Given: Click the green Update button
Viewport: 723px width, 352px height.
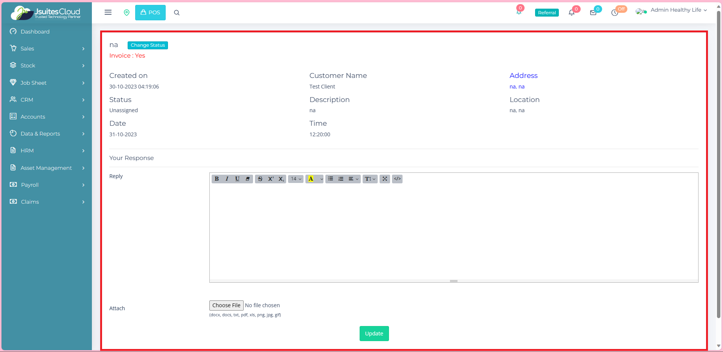Looking at the screenshot, I should (374, 334).
